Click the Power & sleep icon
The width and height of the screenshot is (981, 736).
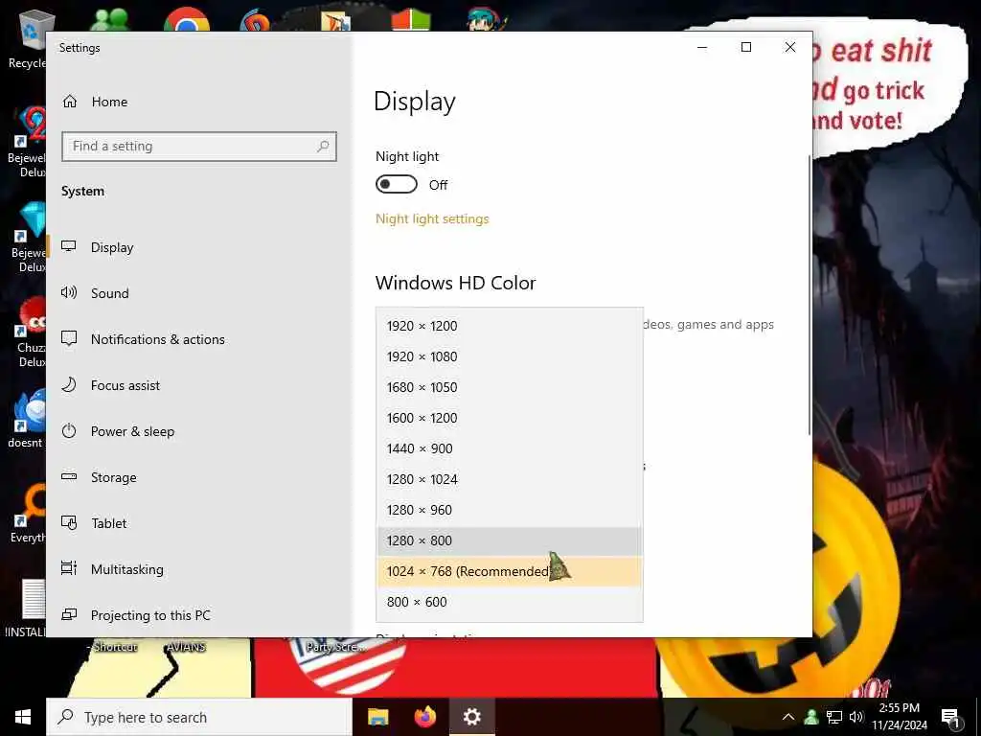(69, 430)
